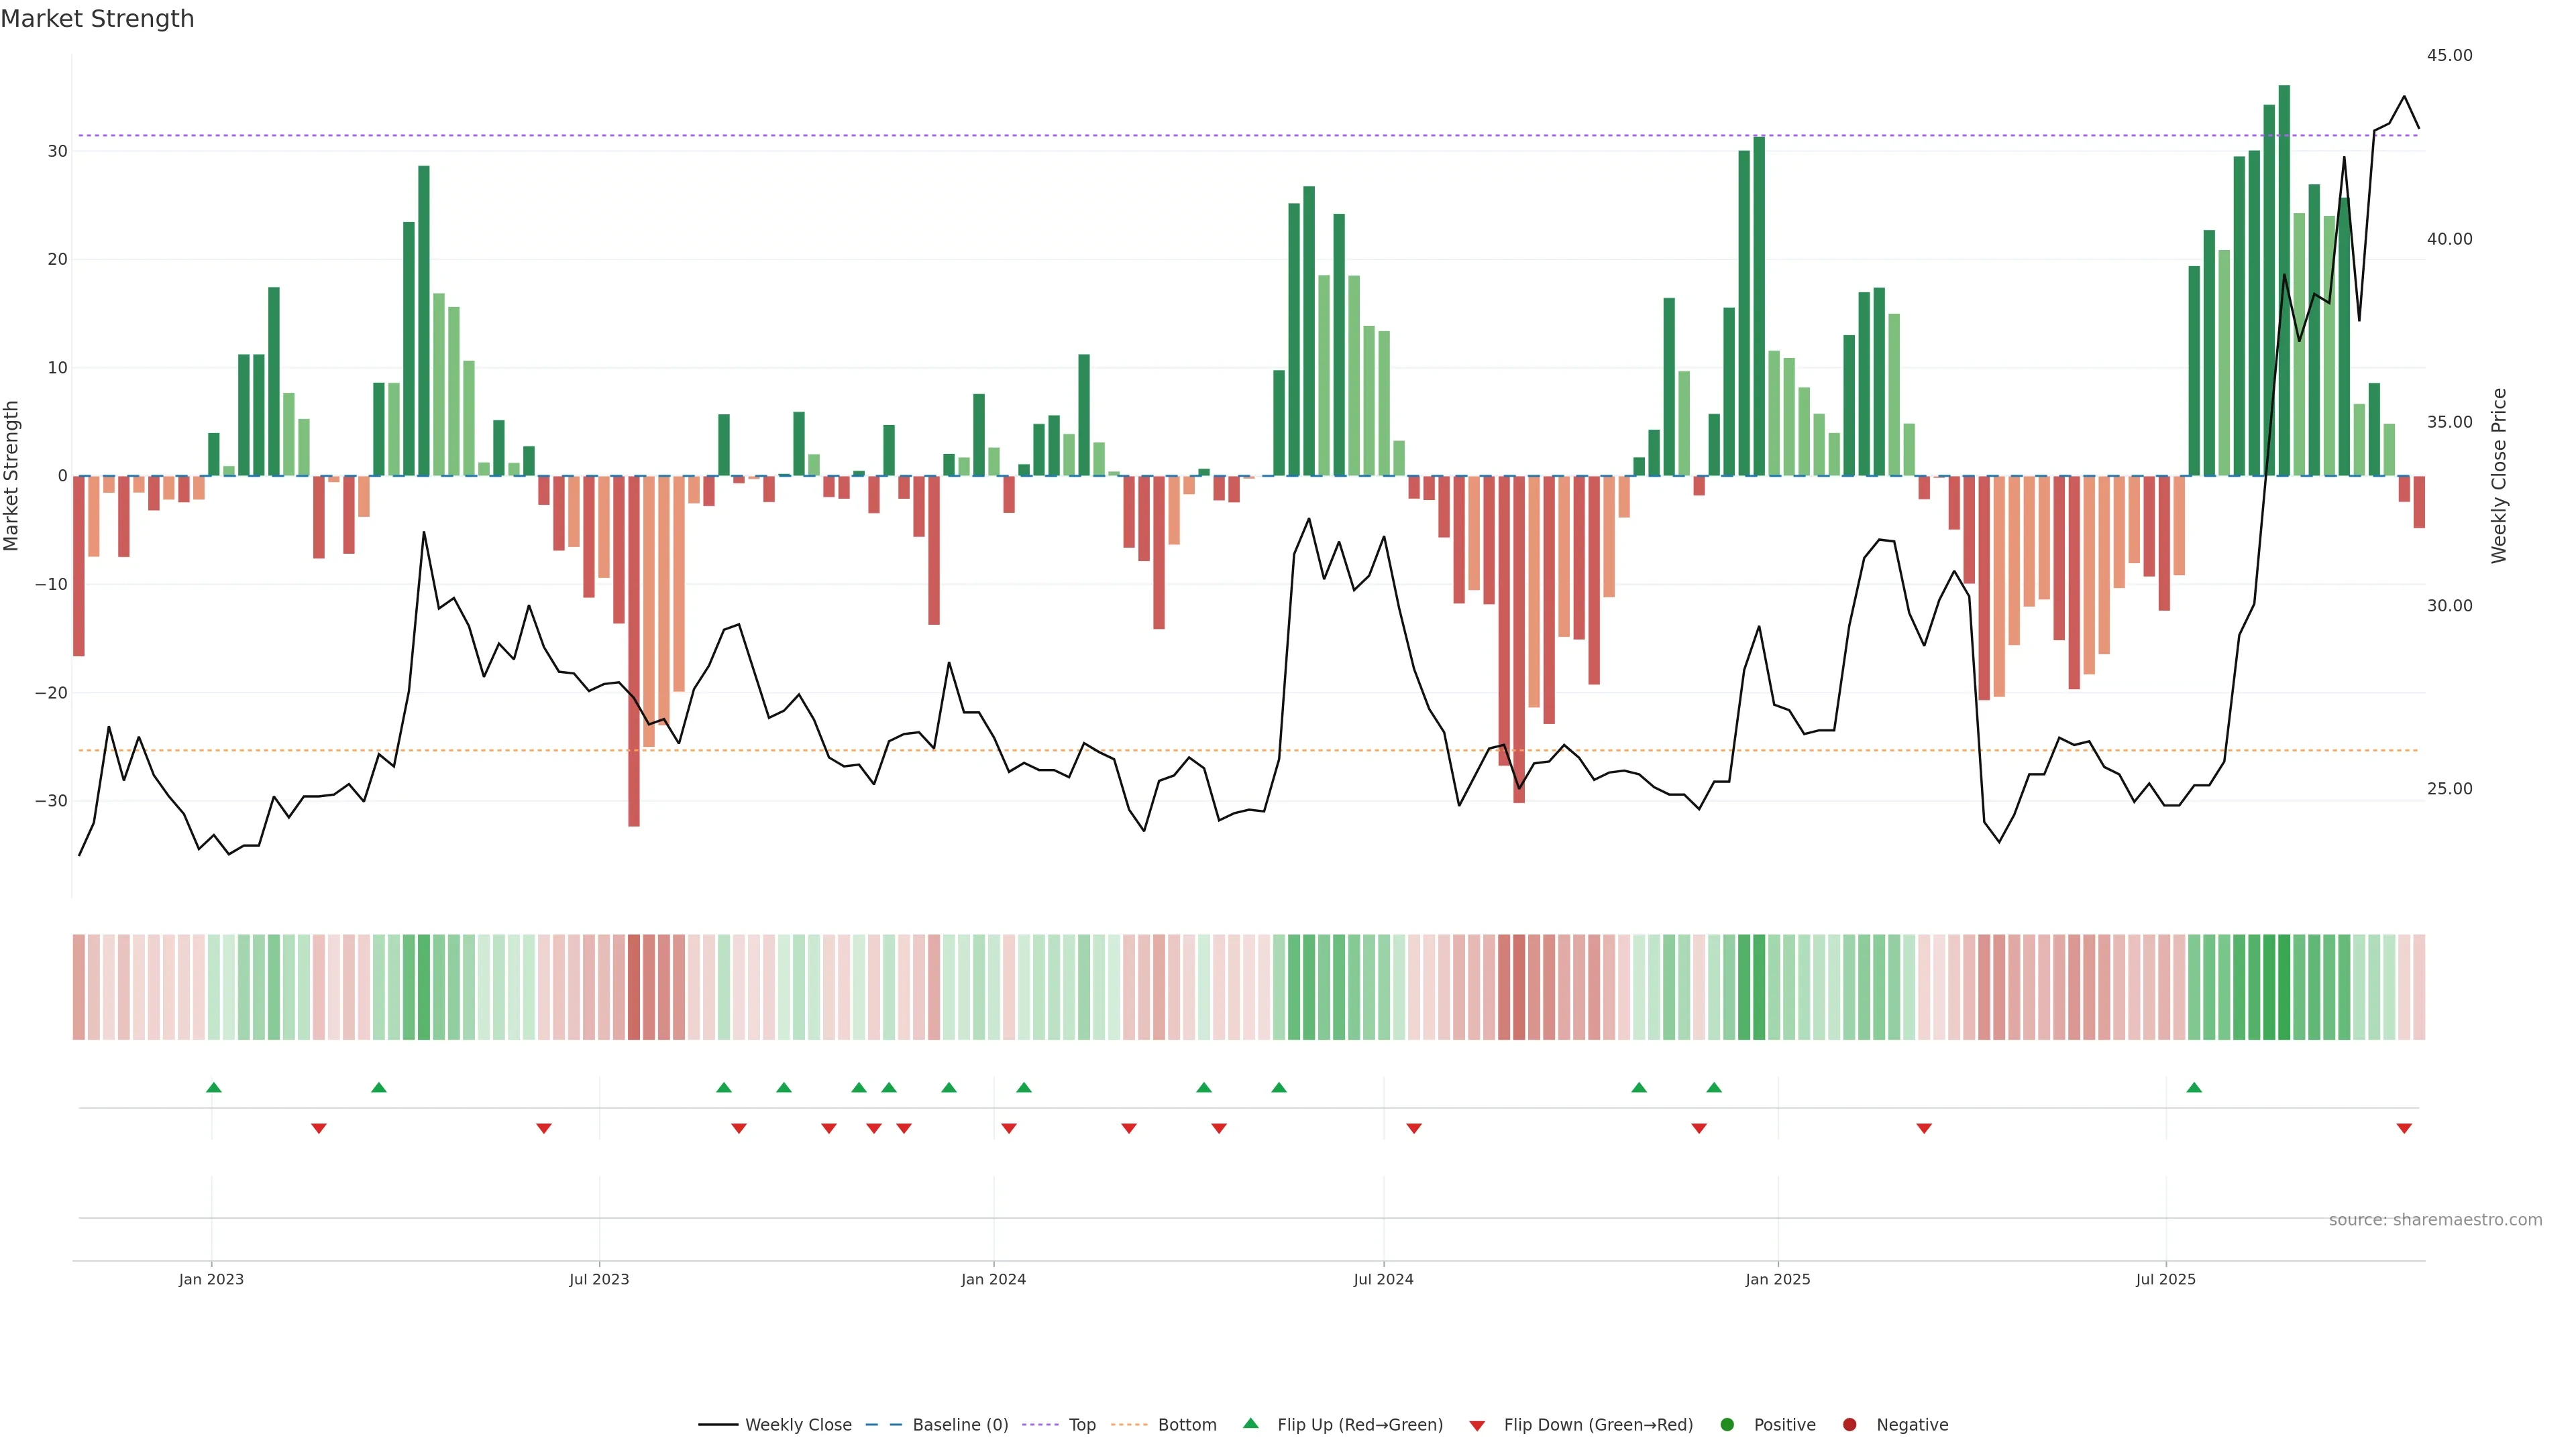Click the last flip-down triangle at far right

click(x=2404, y=1128)
